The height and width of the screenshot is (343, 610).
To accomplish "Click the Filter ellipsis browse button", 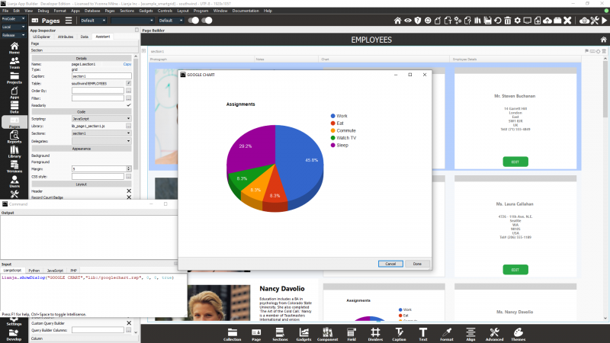I will tap(128, 98).
